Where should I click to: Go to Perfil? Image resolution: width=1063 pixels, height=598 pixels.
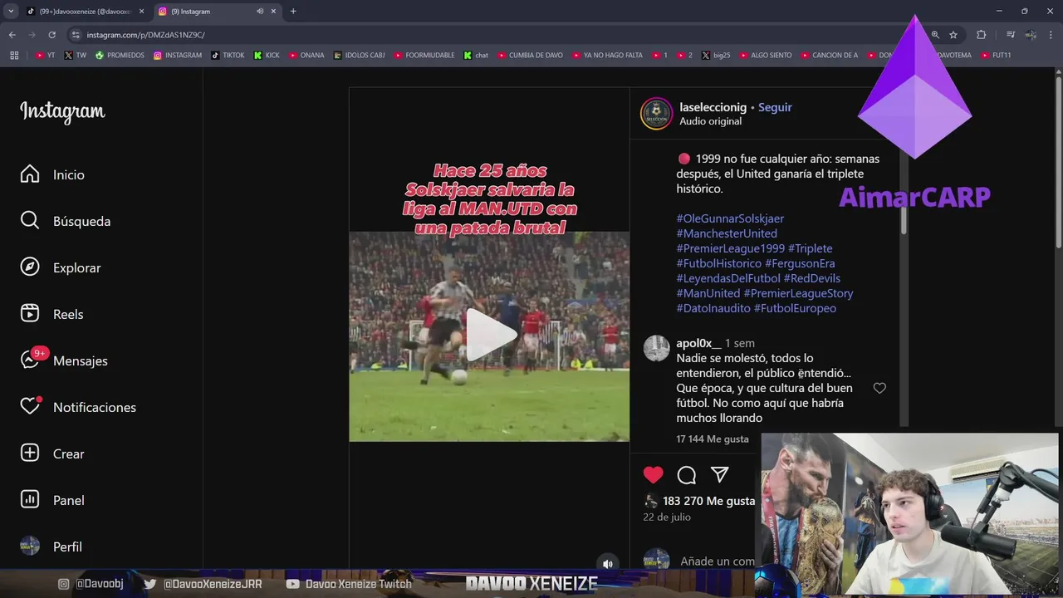pos(51,547)
